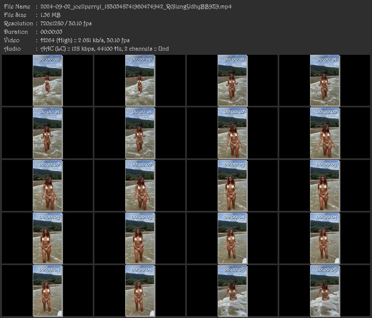Pick the first fourth-row thumbnail stamped 00:00:03
This screenshot has height=318, width=372.
[47, 238]
